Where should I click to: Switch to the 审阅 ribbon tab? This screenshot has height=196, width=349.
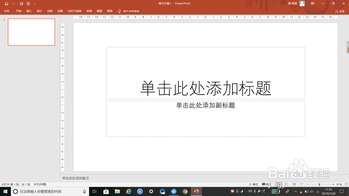pos(89,11)
